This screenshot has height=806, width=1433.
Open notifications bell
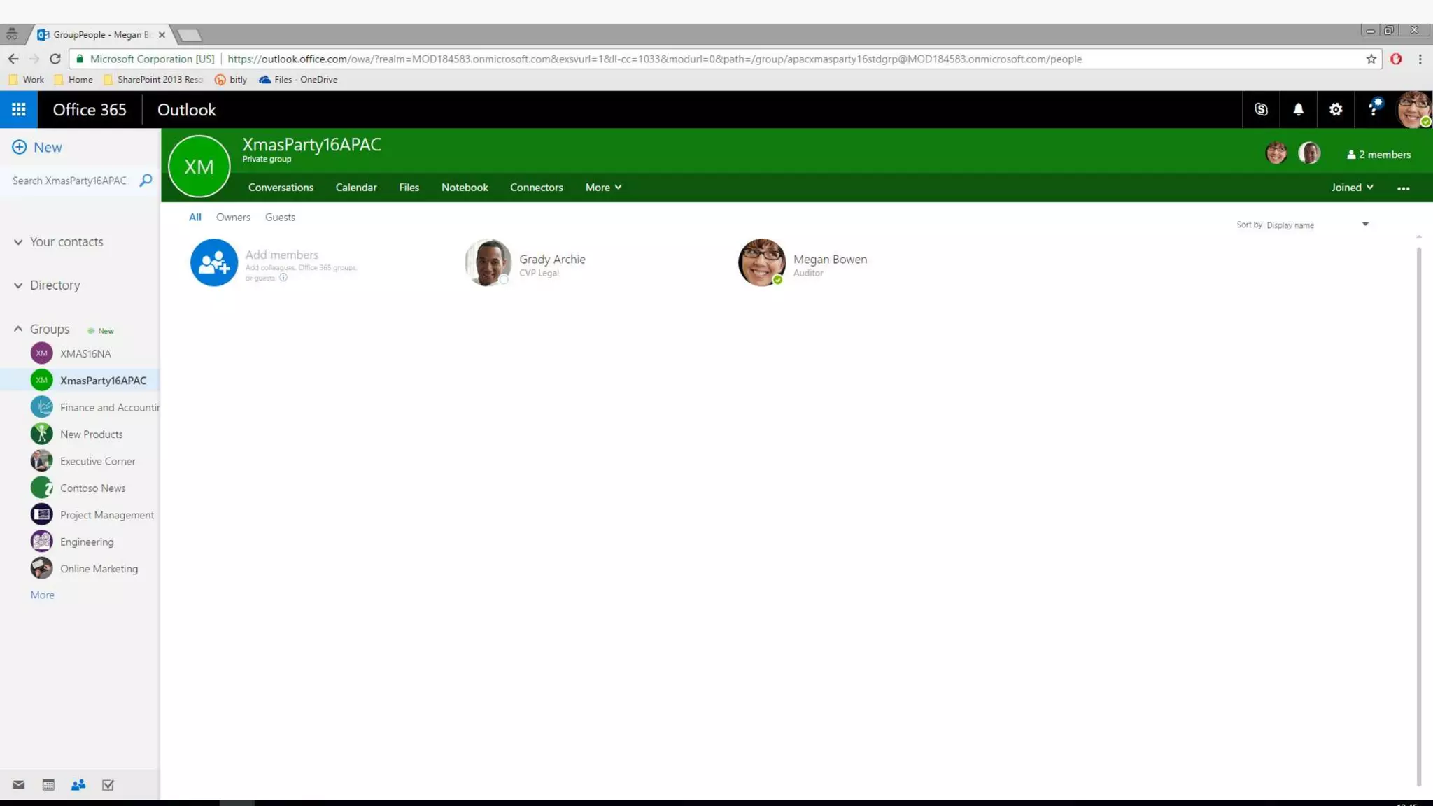[1298, 110]
